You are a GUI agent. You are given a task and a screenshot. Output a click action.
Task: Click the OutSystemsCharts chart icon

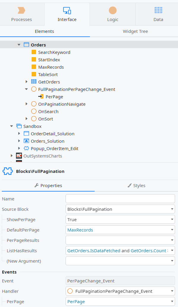pyautogui.click(x=19, y=156)
